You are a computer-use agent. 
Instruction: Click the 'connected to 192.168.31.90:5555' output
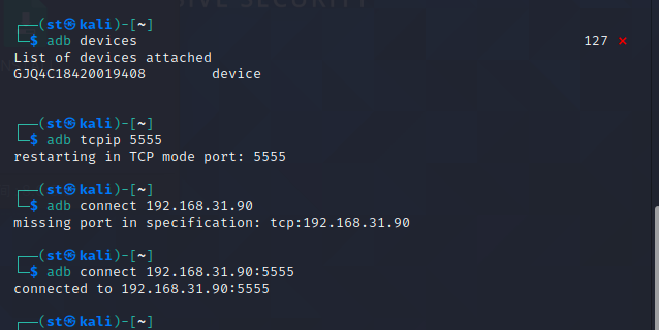tap(142, 288)
